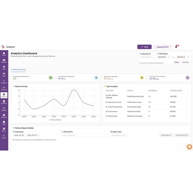Click the FACILITY column header
The image size is (193, 193).
[130, 91]
